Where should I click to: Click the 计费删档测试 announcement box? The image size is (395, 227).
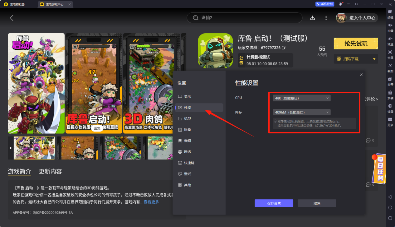266,60
